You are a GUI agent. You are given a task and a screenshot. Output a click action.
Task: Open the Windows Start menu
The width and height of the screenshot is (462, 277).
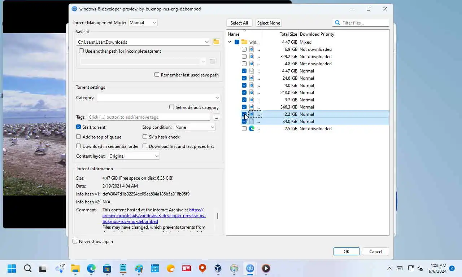(12, 268)
